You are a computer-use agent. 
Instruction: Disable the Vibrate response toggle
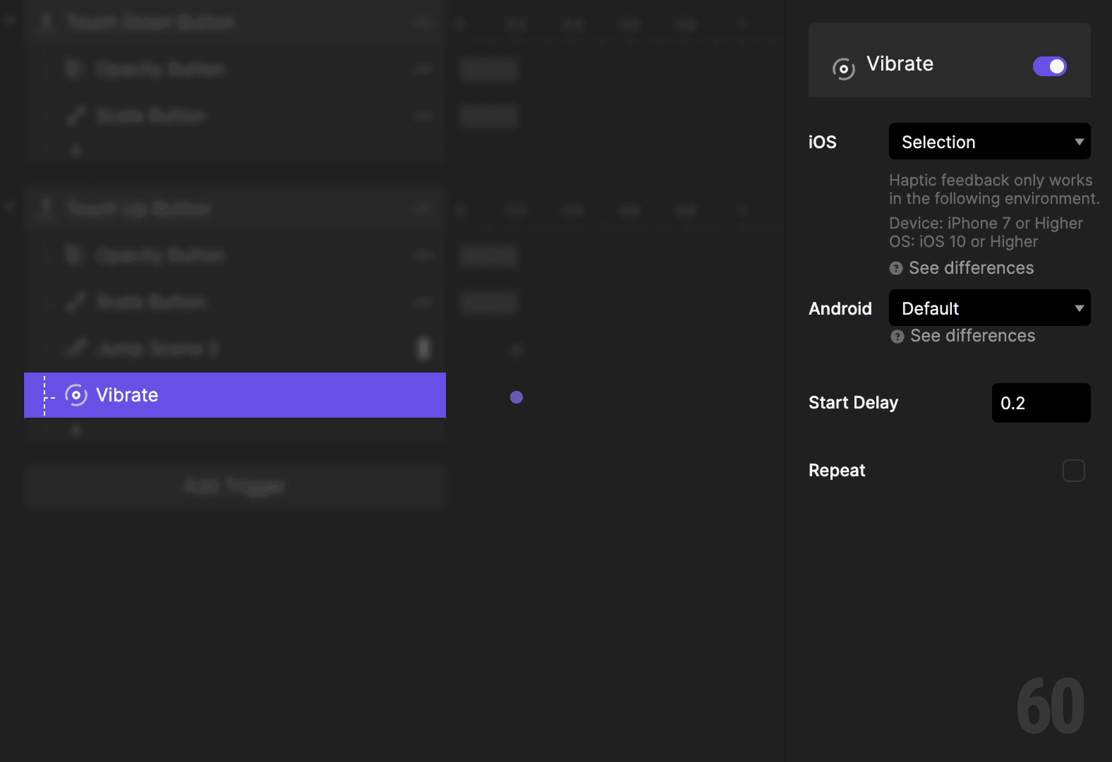point(1050,67)
